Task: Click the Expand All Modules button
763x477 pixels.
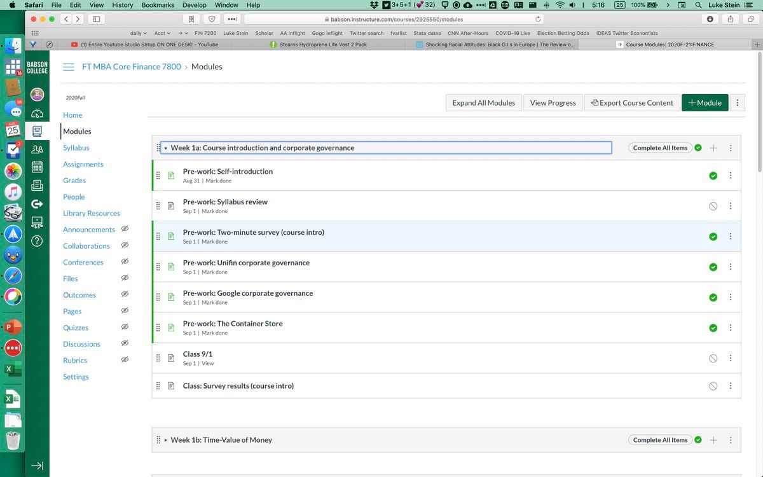Action: point(483,103)
